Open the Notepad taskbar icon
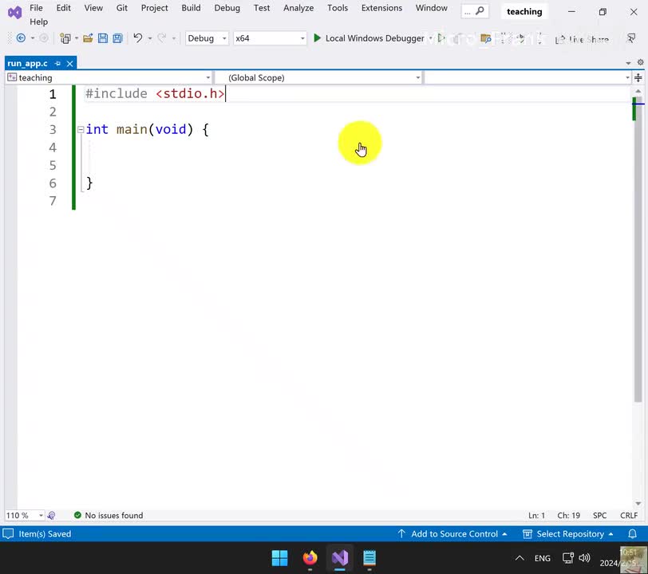648x574 pixels. tap(369, 558)
